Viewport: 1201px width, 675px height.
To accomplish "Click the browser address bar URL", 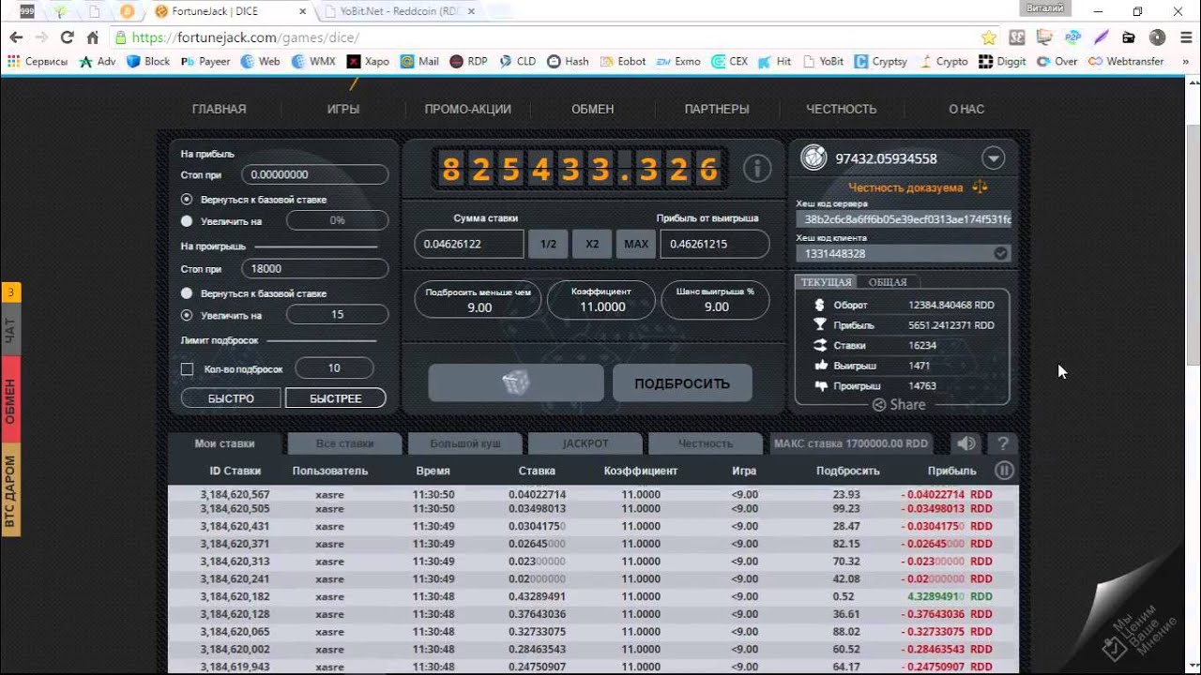I will [x=246, y=37].
